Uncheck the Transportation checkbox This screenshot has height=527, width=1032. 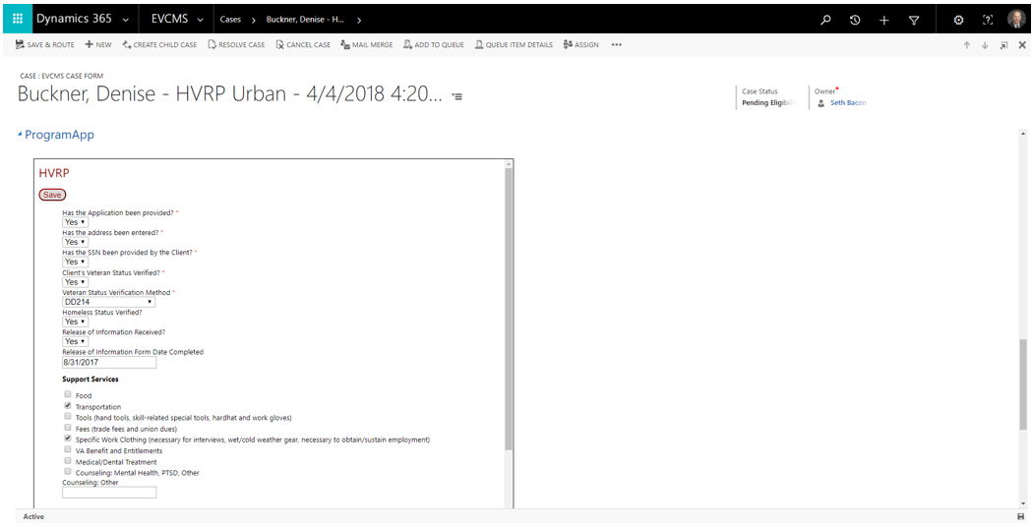(67, 405)
